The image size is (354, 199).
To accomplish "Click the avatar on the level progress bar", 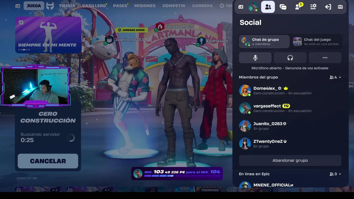I will (138, 174).
